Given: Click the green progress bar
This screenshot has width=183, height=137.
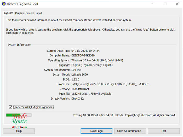Looking at the screenshot, I should [x=19, y=115].
